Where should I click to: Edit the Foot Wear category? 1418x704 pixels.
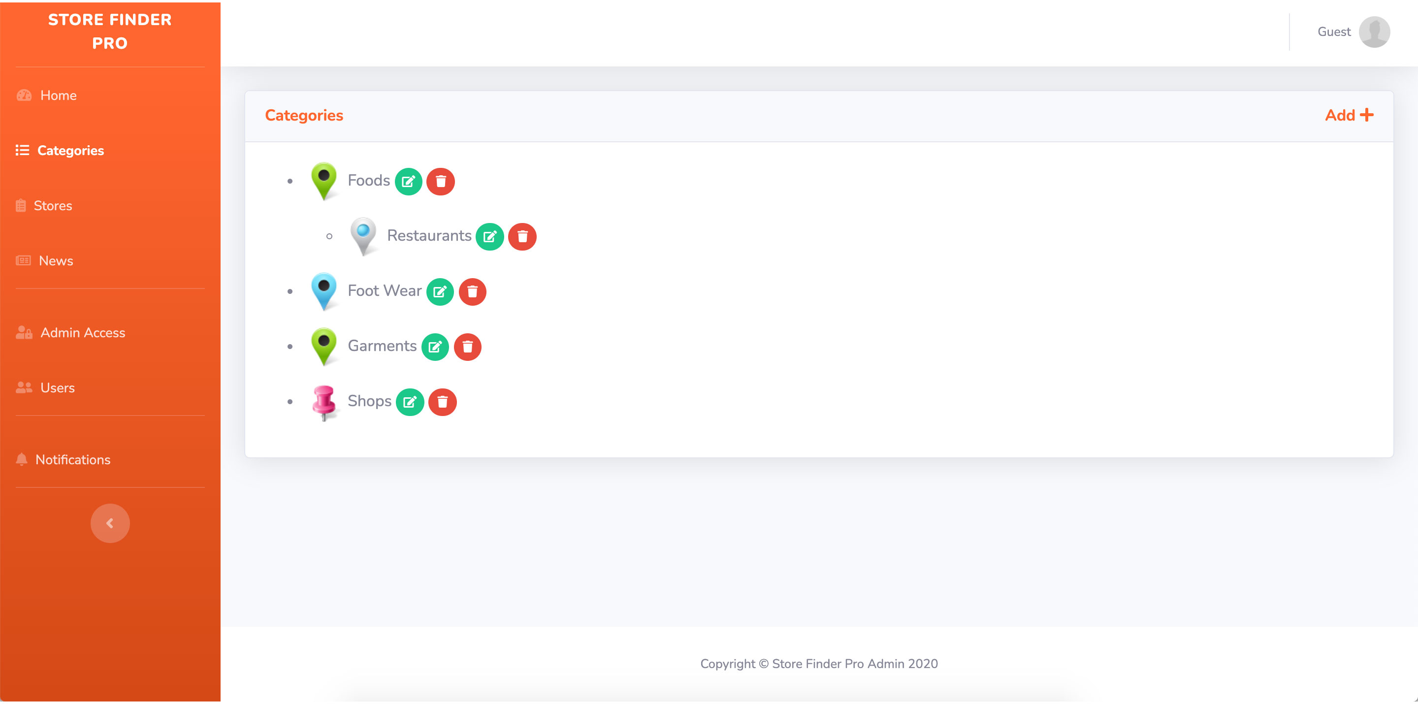click(440, 292)
